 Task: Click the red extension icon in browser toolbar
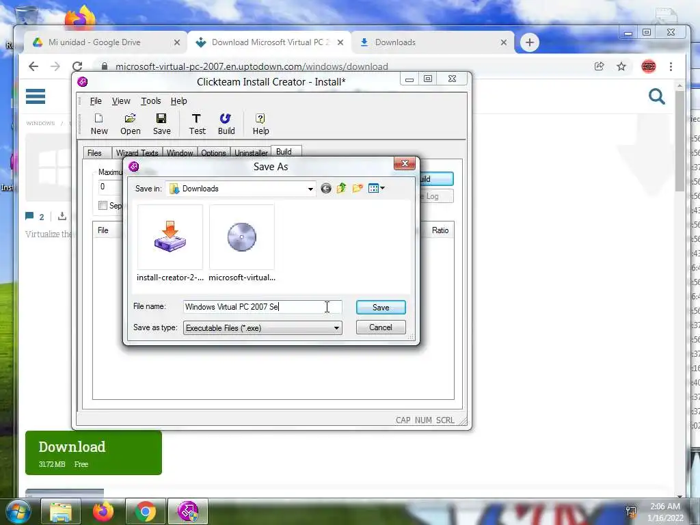point(648,66)
